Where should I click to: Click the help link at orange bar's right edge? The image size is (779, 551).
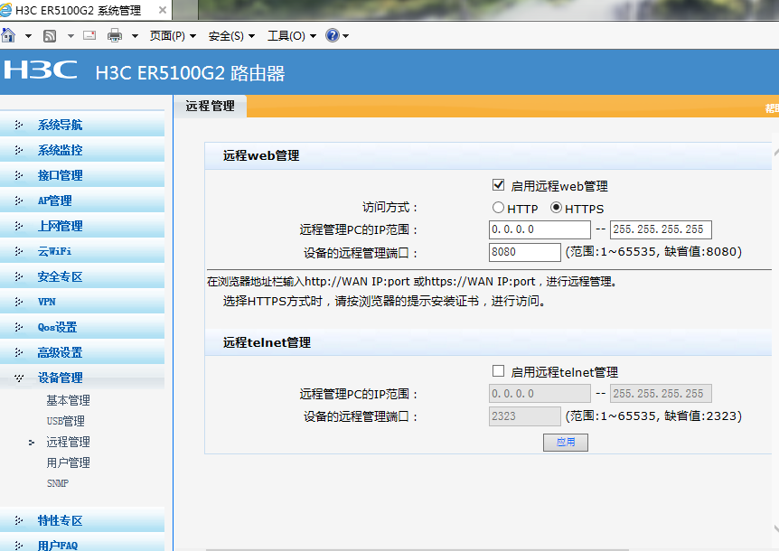(772, 108)
